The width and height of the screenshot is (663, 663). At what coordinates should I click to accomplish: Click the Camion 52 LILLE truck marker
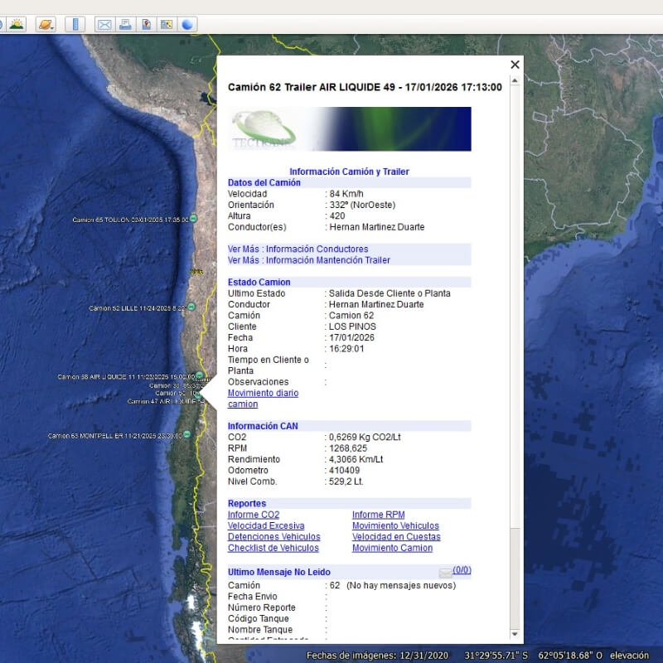(x=191, y=307)
